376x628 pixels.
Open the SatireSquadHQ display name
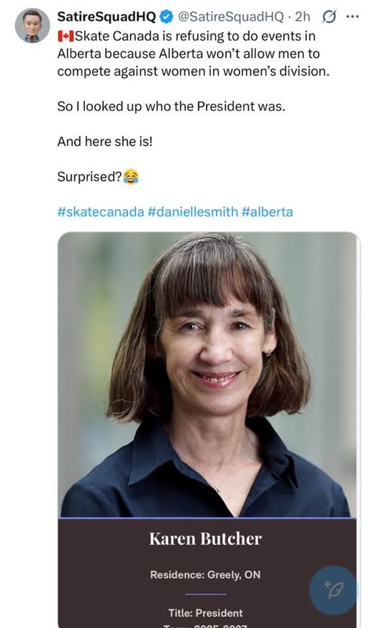(107, 16)
